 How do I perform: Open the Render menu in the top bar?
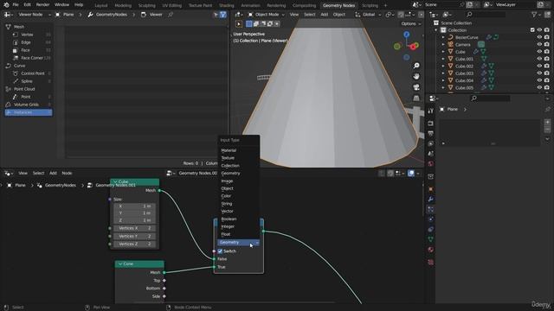coord(42,5)
